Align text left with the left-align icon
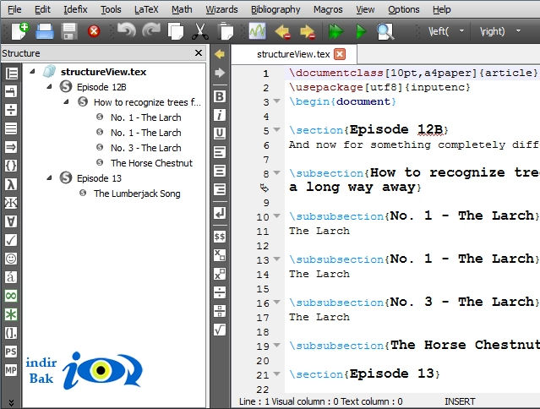The height and width of the screenshot is (409, 540). pyautogui.click(x=220, y=152)
